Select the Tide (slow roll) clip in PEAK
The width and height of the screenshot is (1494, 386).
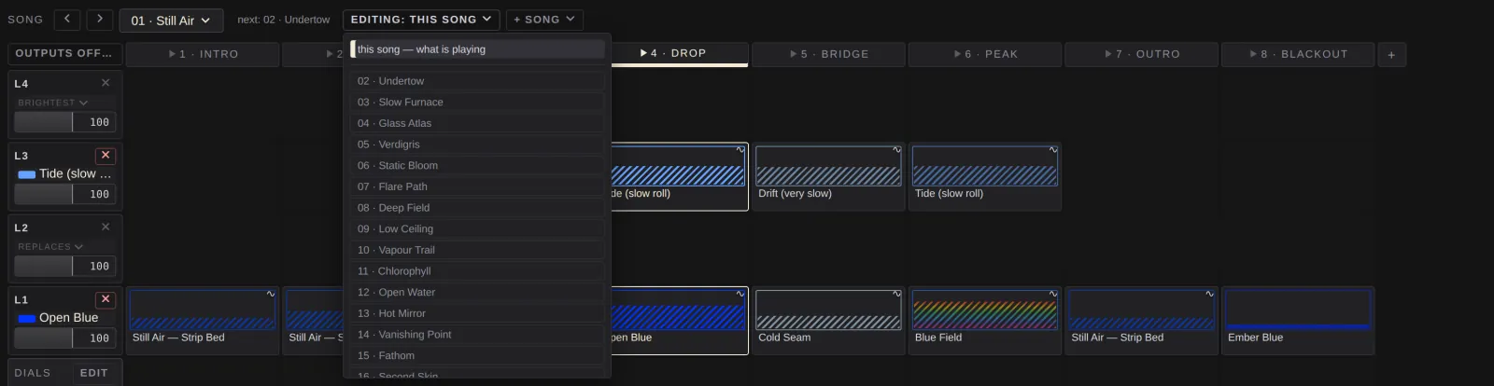pos(985,177)
